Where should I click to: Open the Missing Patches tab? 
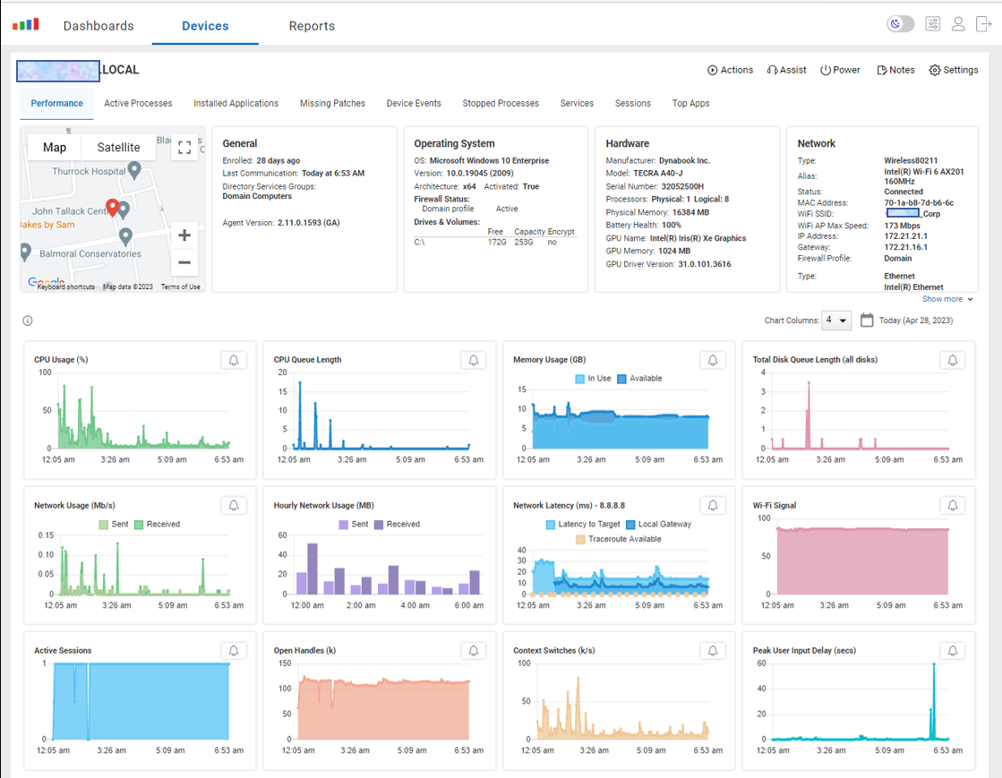332,104
